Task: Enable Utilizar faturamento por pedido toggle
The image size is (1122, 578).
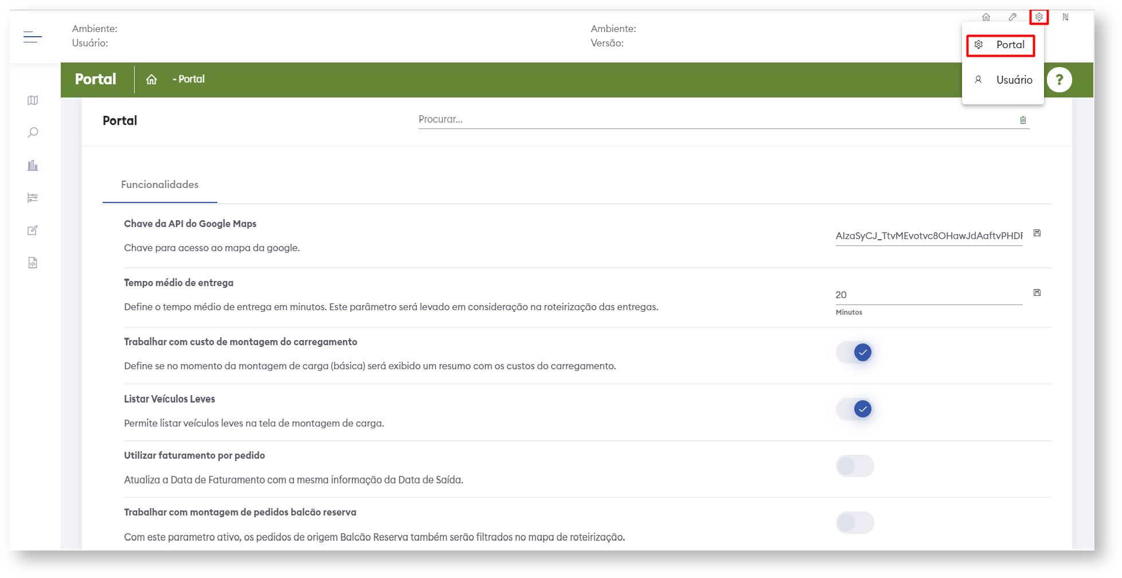Action: pyautogui.click(x=855, y=466)
